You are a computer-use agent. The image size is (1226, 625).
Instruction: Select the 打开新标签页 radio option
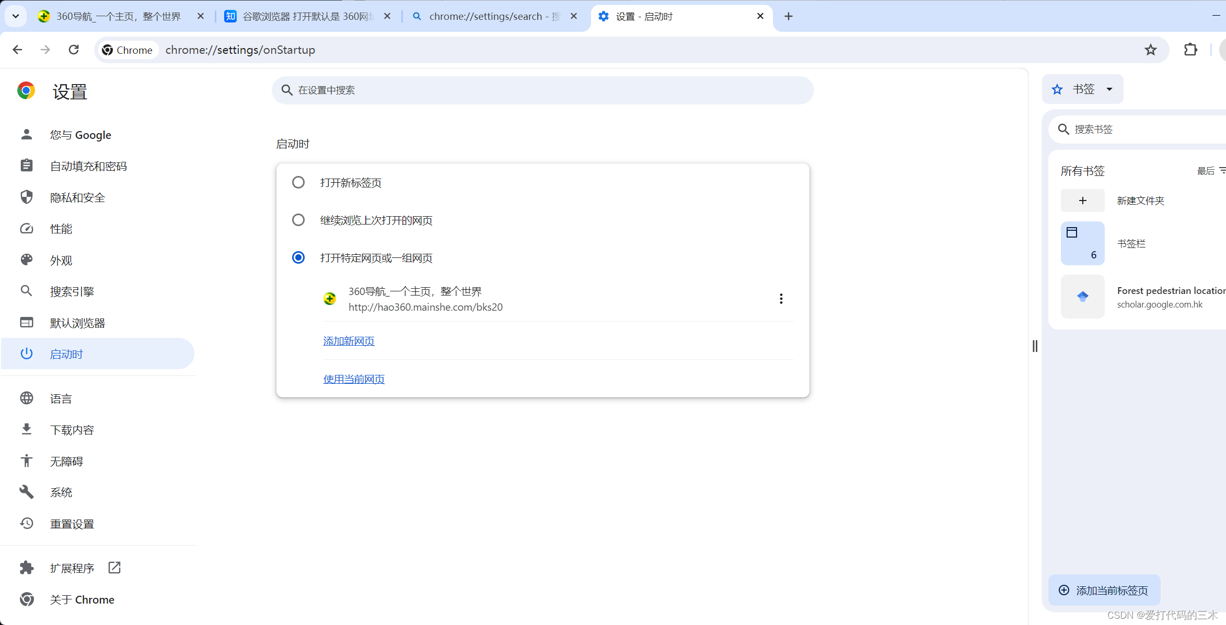(298, 182)
